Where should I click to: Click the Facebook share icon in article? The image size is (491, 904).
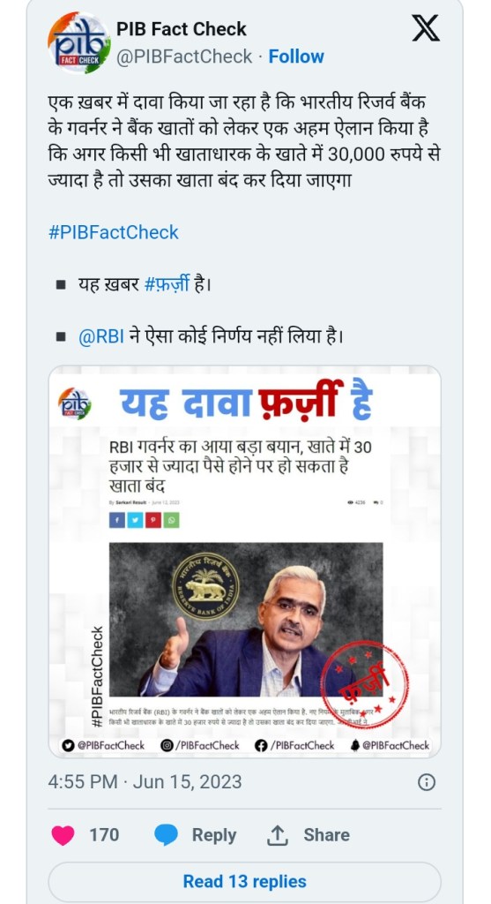pos(117,520)
